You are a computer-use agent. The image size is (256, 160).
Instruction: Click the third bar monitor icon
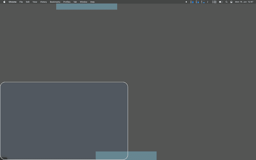point(203,2)
